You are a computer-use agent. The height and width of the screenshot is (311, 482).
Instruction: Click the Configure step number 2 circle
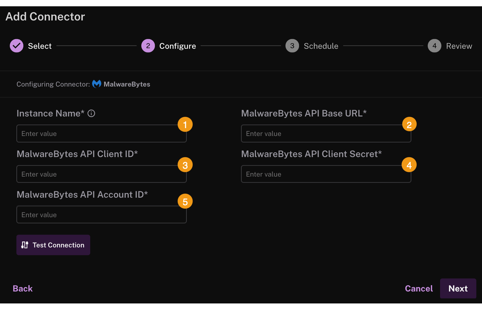coord(148,46)
